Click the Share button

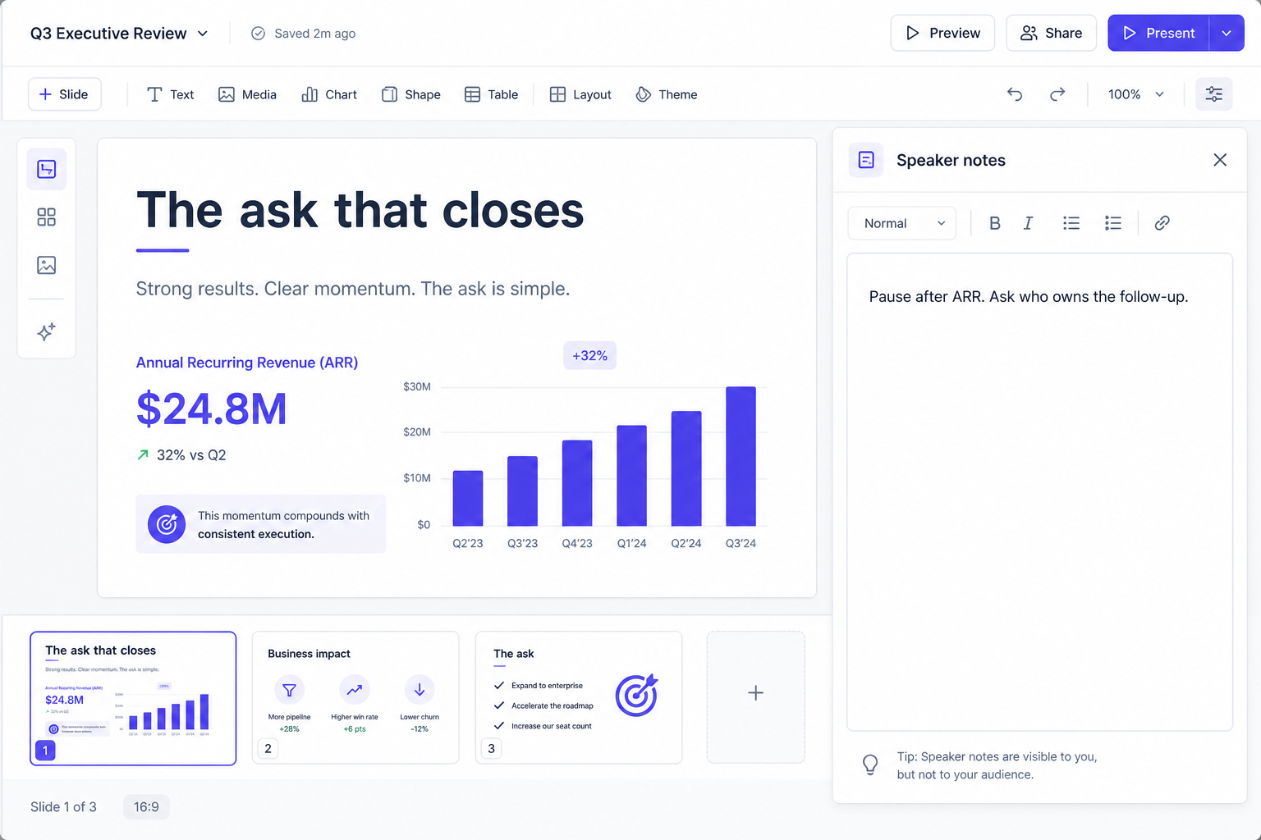coord(1051,34)
